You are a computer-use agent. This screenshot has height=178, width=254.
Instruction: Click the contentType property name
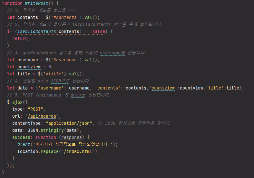tap(26, 123)
